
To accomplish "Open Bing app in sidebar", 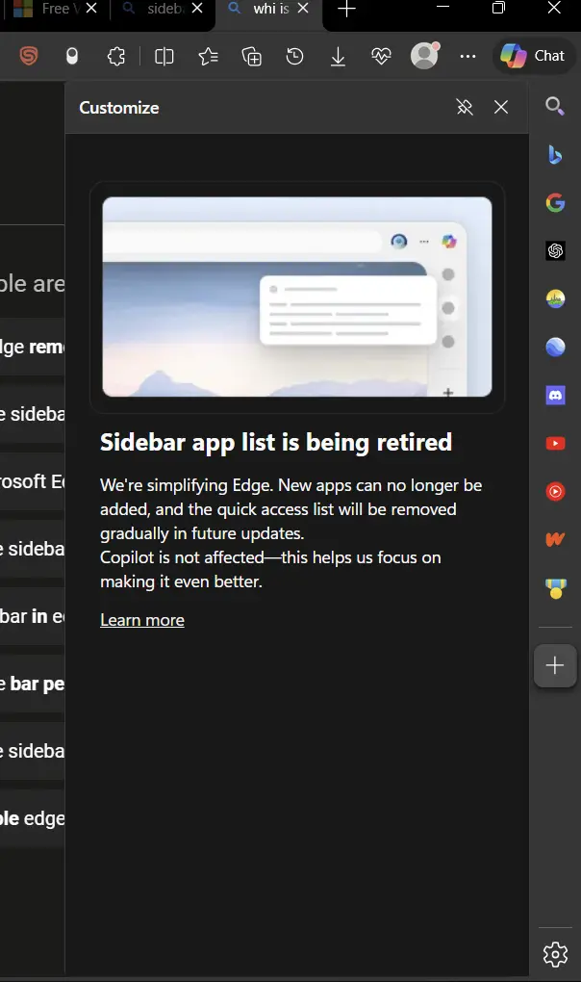I will [x=555, y=154].
